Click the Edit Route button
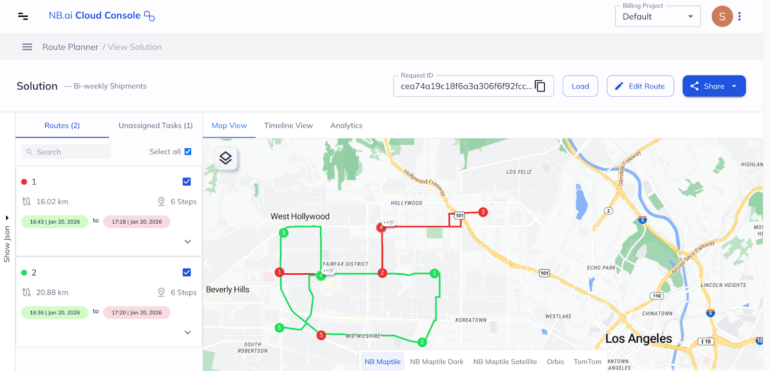 point(640,86)
